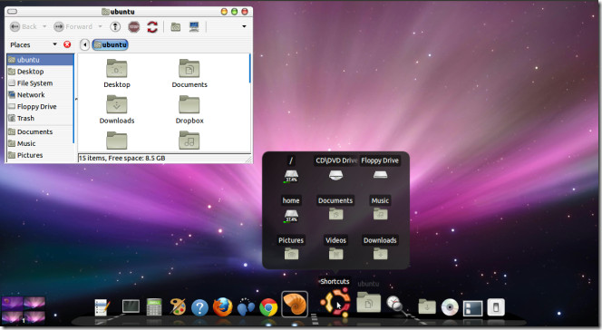Open the Help question-mark icon in dock
The height and width of the screenshot is (330, 602).
(x=199, y=307)
